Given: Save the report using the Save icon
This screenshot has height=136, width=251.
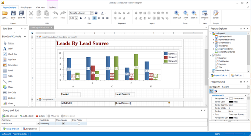Looking at the screenshot, I should click(13, 13).
